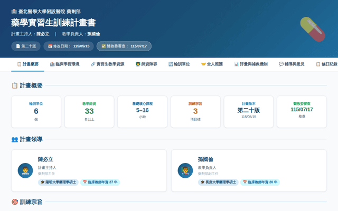
Task: Click graduation cap icon in 長庚大學藥理學碩士 tag
Action: click(x=203, y=182)
